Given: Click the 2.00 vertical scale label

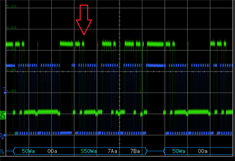Looking at the screenshot, I should (x=11, y=70).
